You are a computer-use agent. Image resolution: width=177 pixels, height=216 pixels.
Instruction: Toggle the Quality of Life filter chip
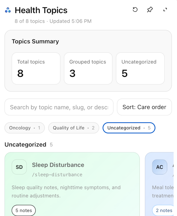pyautogui.click(x=74, y=128)
